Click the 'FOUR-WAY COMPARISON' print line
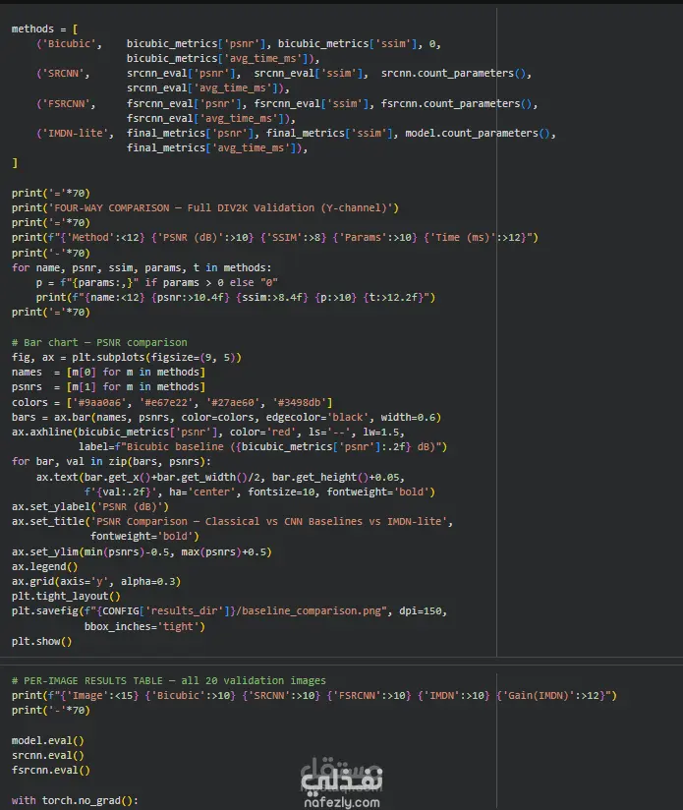Viewport: 683px width, 810px height. pos(205,208)
